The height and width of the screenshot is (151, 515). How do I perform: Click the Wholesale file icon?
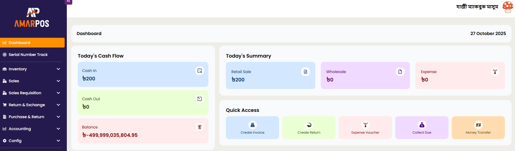pos(400,72)
